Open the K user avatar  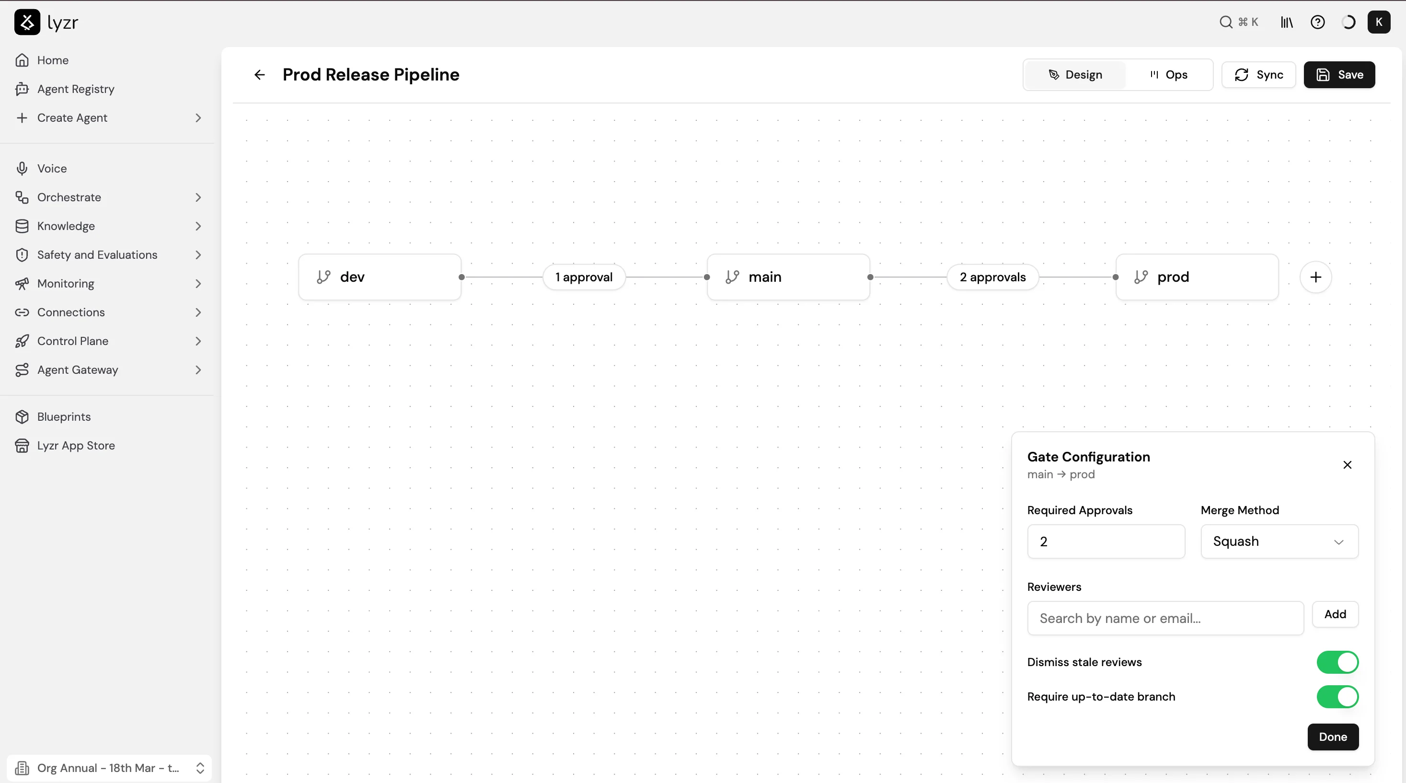1379,23
